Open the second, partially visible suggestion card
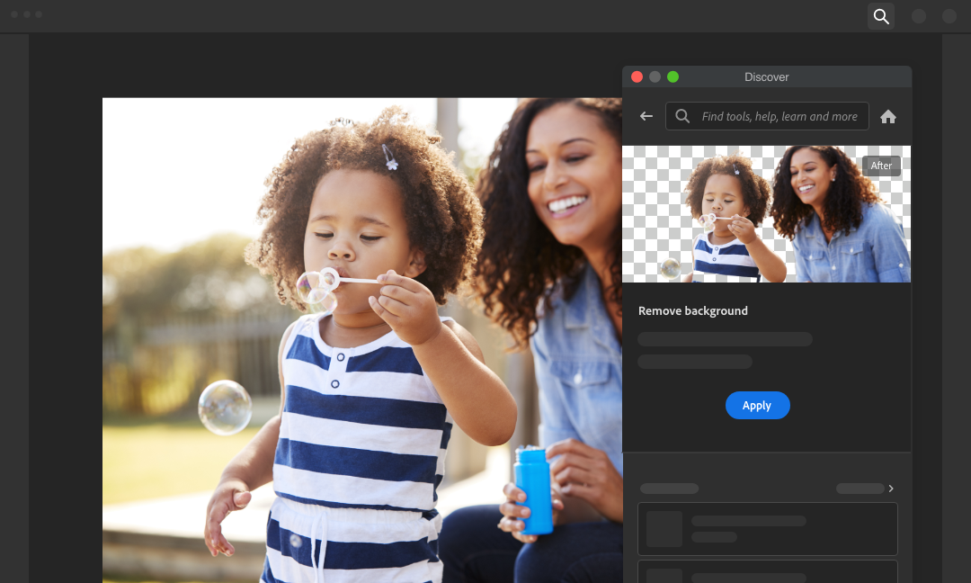The image size is (971, 583). click(767, 572)
